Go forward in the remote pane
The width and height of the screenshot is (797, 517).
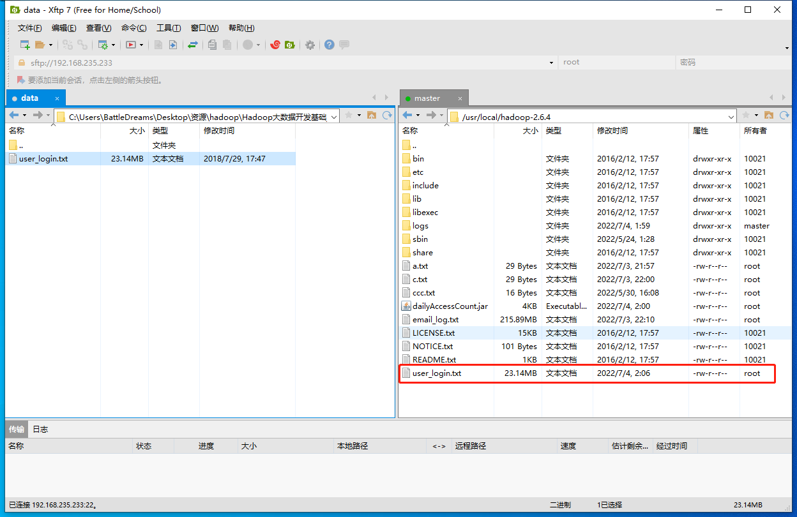431,116
